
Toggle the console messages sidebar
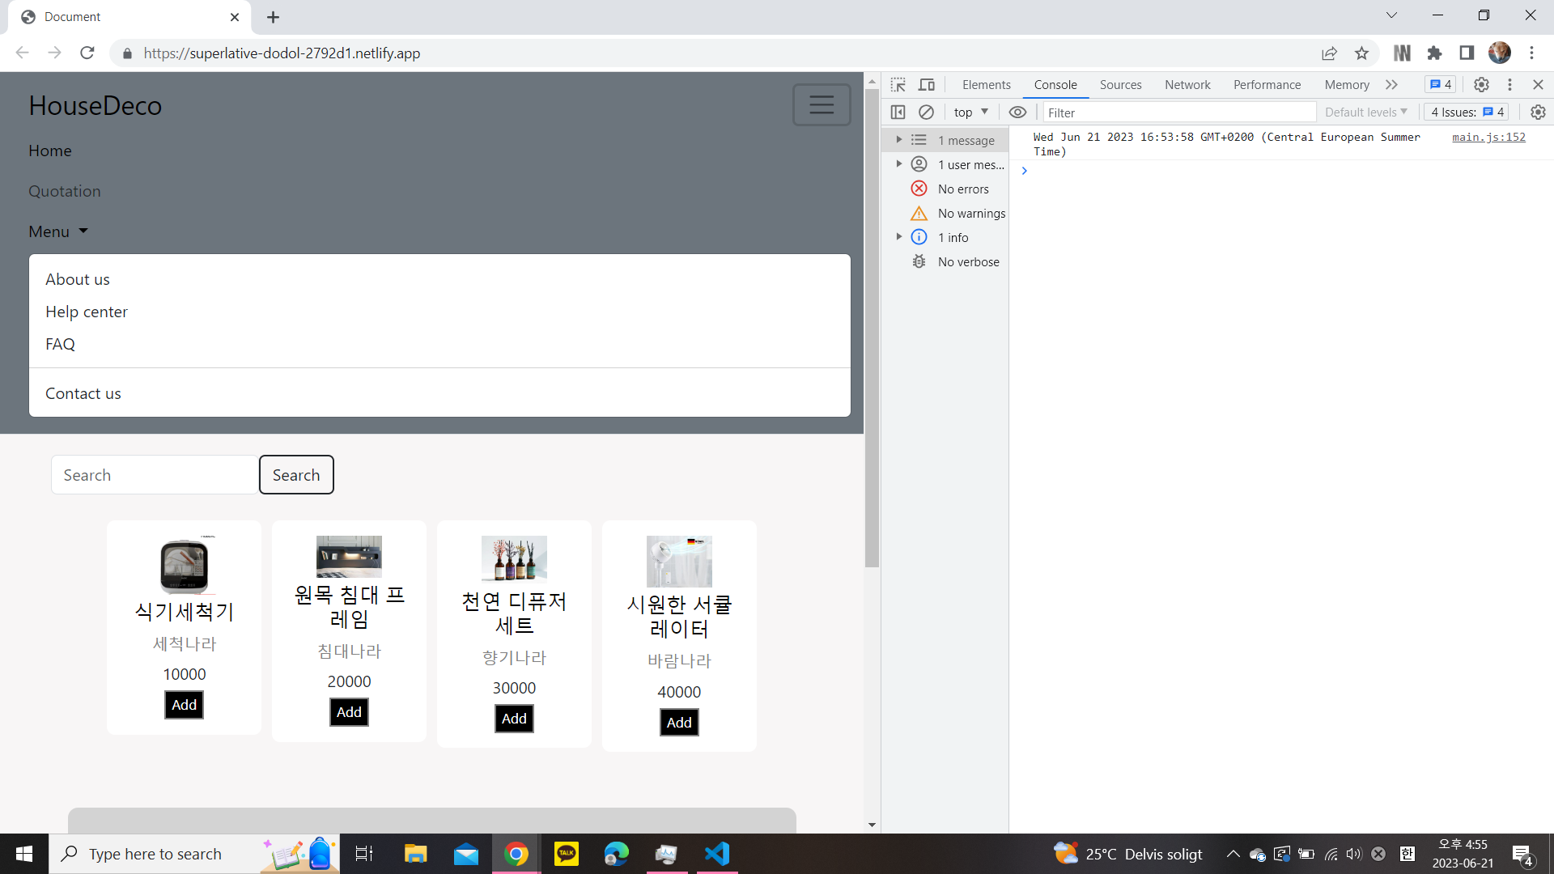point(898,112)
